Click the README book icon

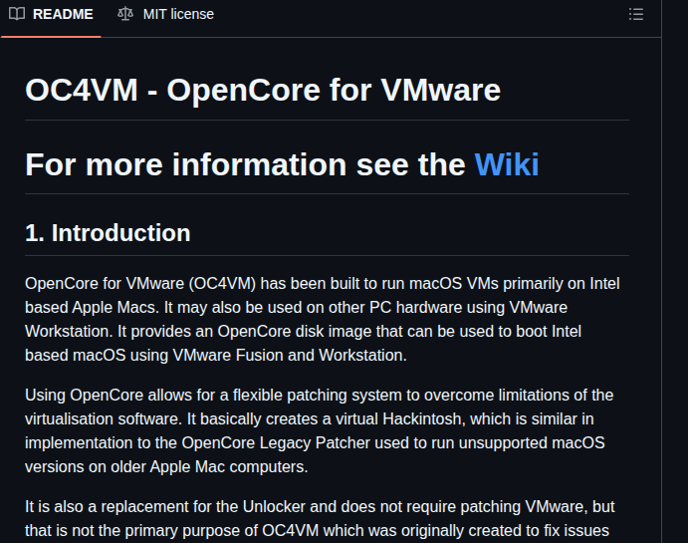tap(17, 14)
